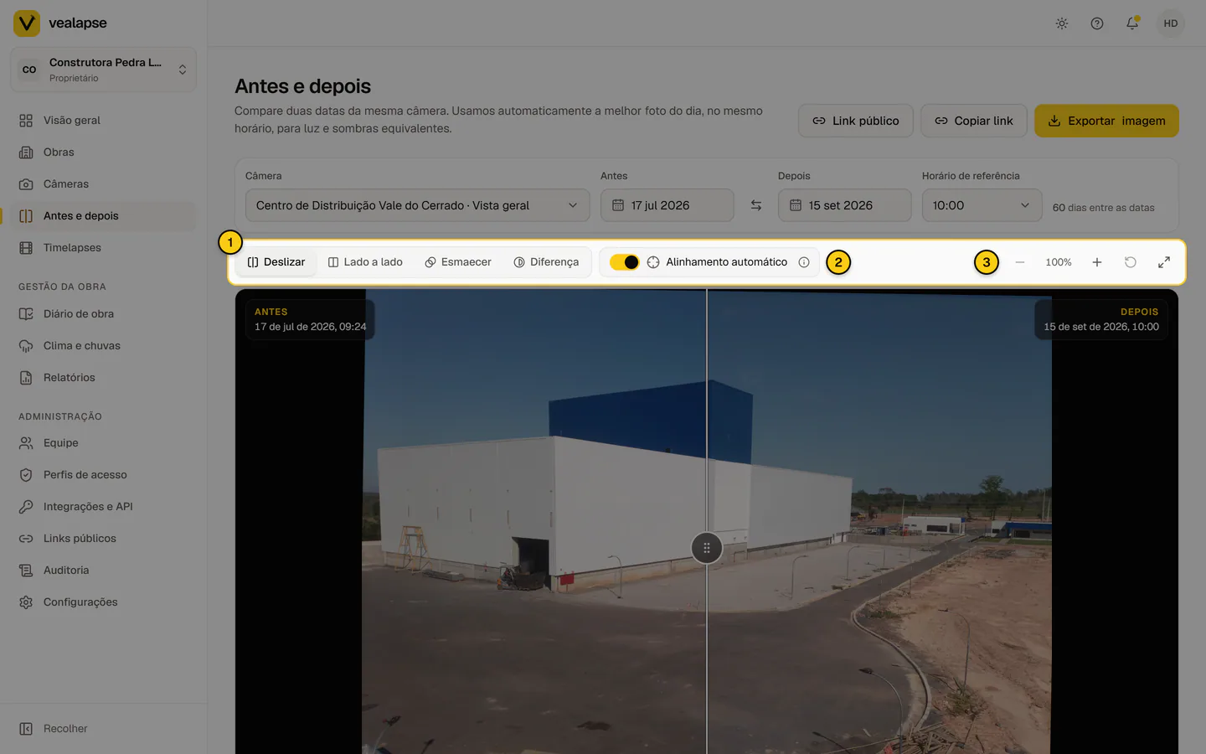
Task: Open the Auditoria page
Action: [104, 571]
